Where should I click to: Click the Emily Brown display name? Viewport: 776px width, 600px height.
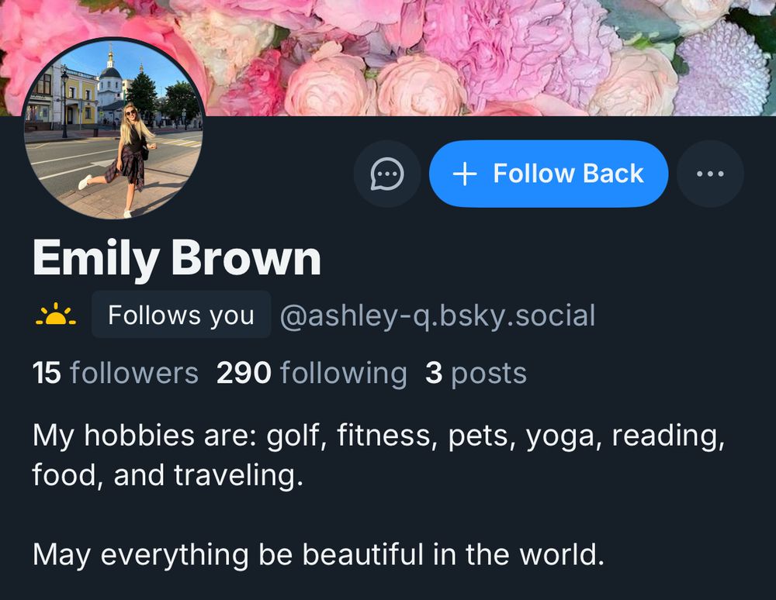177,258
